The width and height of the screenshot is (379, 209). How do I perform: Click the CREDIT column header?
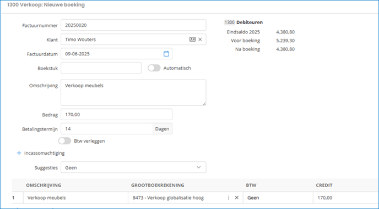coord(324,185)
